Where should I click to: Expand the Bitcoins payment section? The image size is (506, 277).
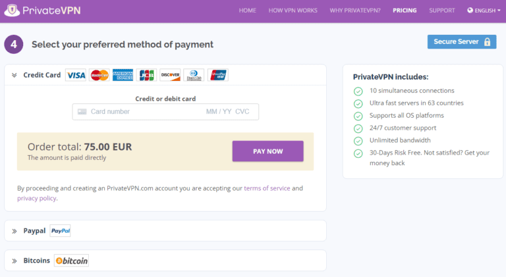pyautogui.click(x=14, y=261)
